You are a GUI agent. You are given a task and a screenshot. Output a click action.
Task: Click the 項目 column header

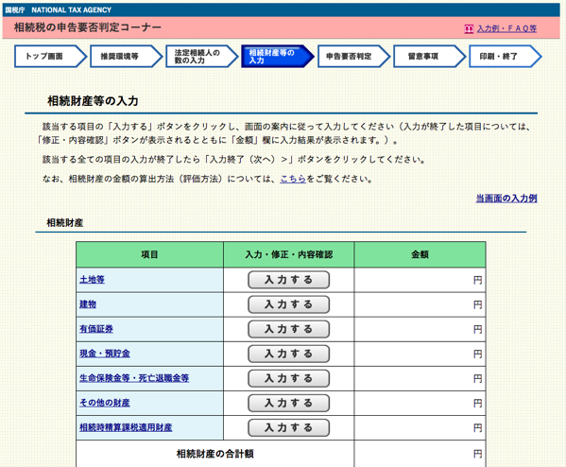(150, 254)
